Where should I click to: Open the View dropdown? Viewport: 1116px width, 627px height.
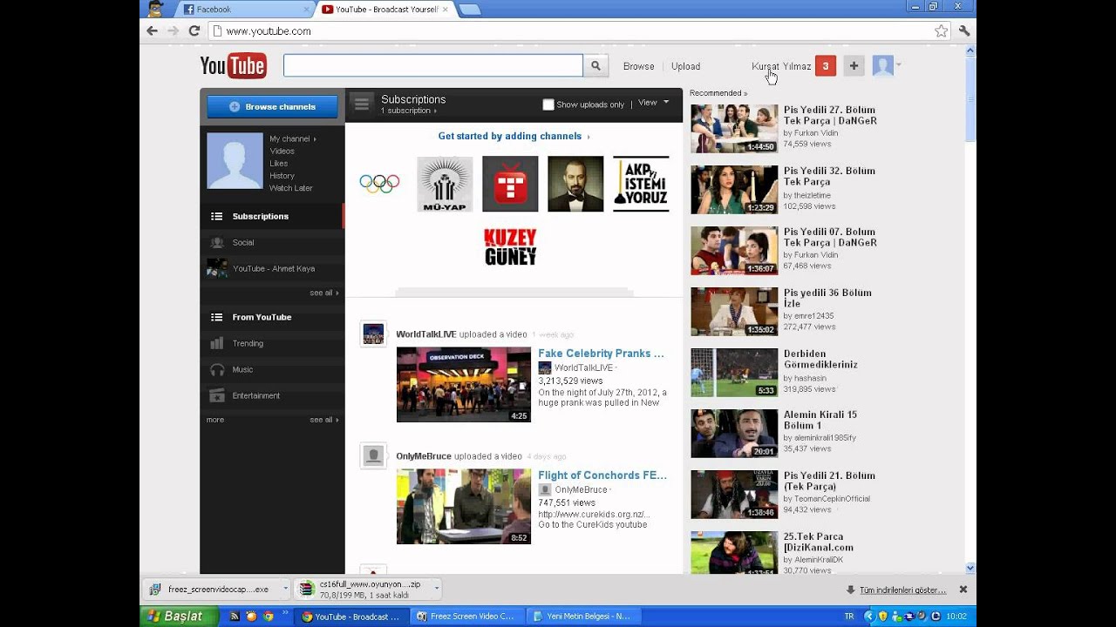point(654,103)
